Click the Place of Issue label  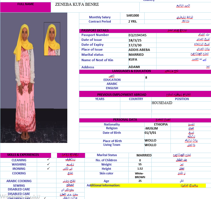92,49
